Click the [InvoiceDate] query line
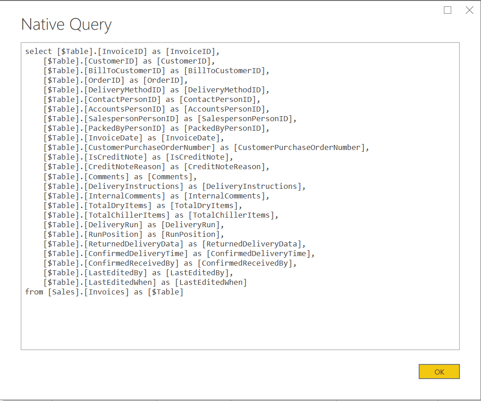Viewport: 481px width, 401px height. (x=133, y=138)
